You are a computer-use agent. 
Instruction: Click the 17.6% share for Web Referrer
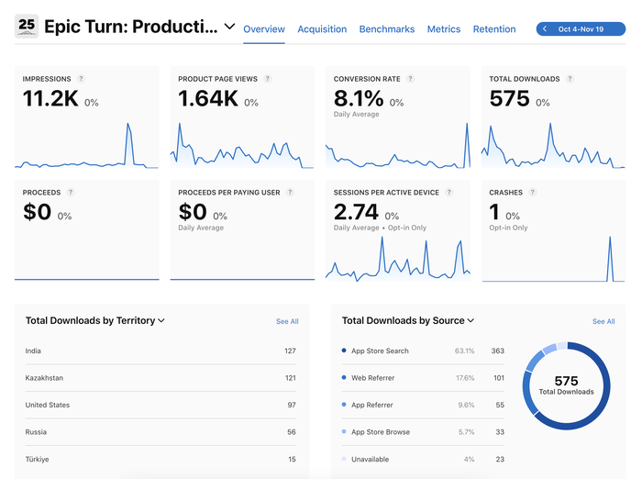465,378
